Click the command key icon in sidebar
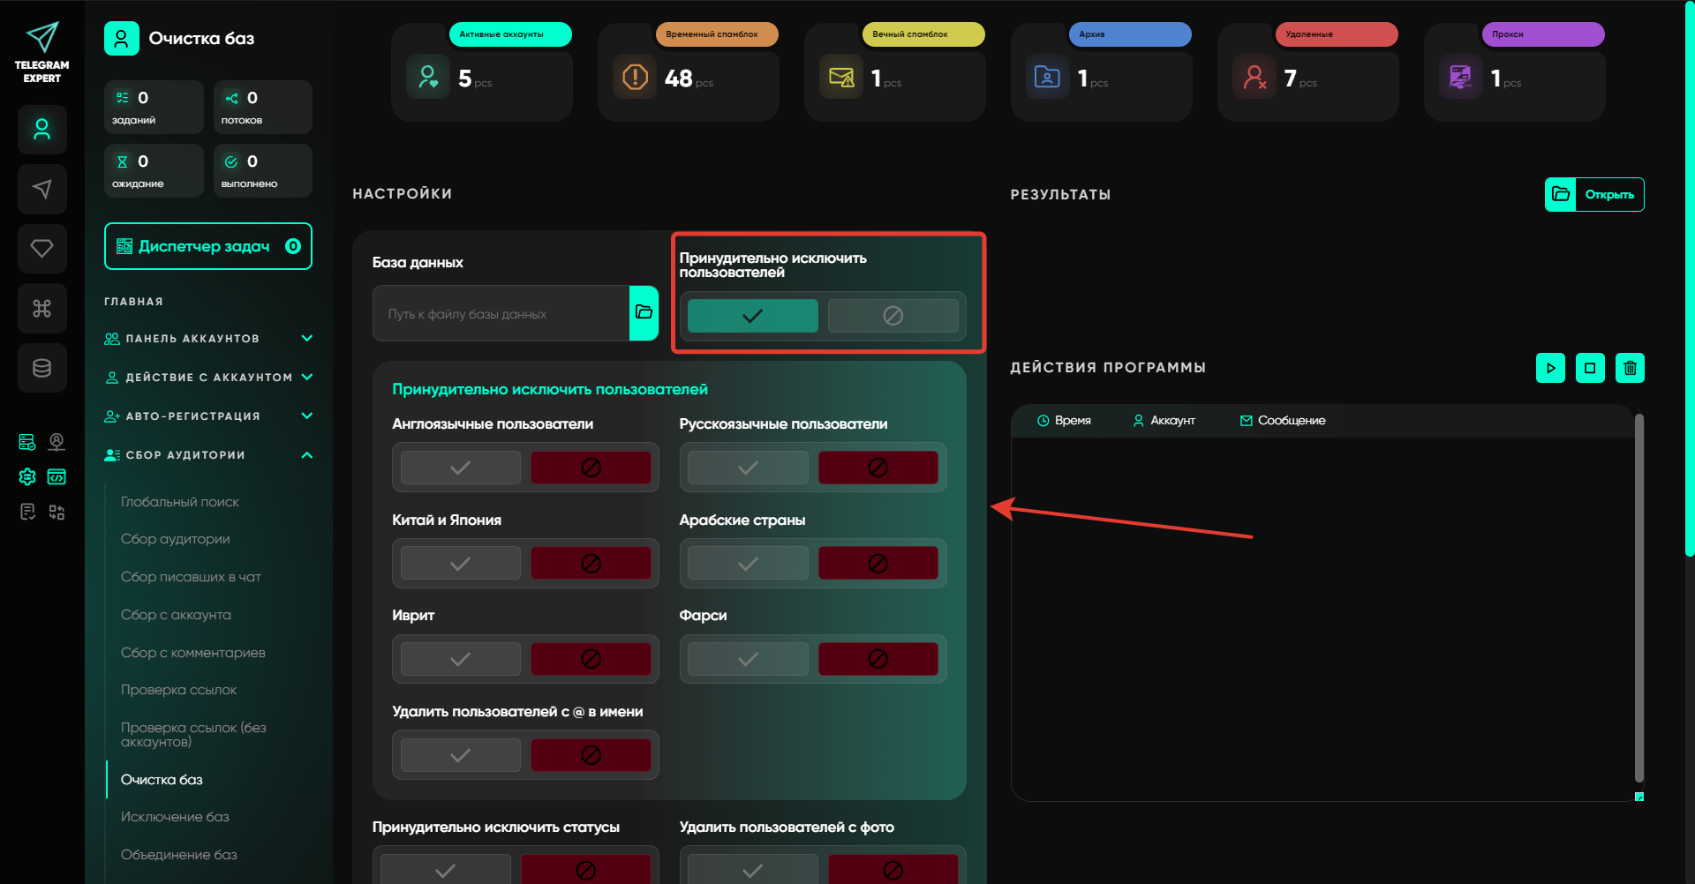Image resolution: width=1695 pixels, height=884 pixels. point(41,308)
